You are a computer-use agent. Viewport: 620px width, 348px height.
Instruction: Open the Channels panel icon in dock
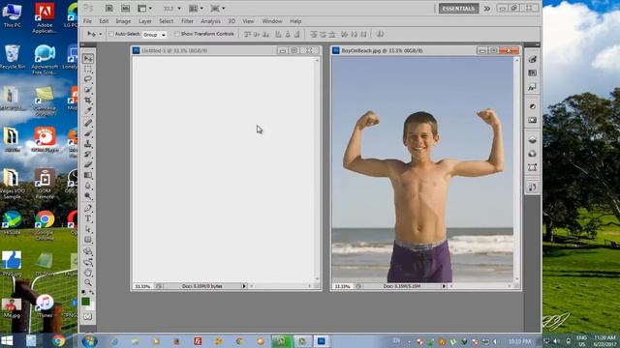pyautogui.click(x=532, y=154)
